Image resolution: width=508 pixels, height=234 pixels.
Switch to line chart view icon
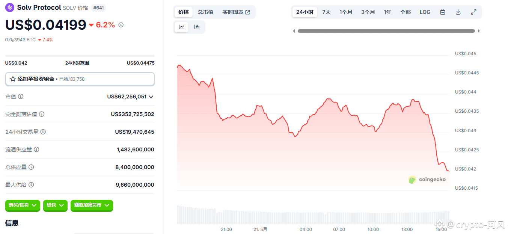click(x=182, y=27)
